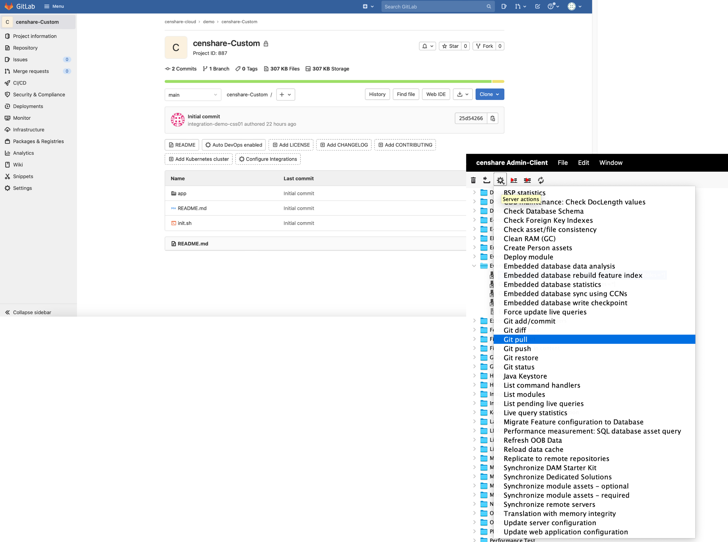
Task: Open the main branch dropdown
Action: [193, 95]
